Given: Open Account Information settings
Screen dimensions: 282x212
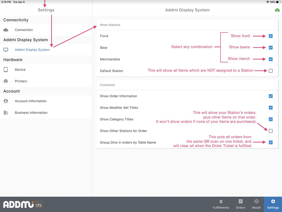Looking at the screenshot, I should coord(46,101).
